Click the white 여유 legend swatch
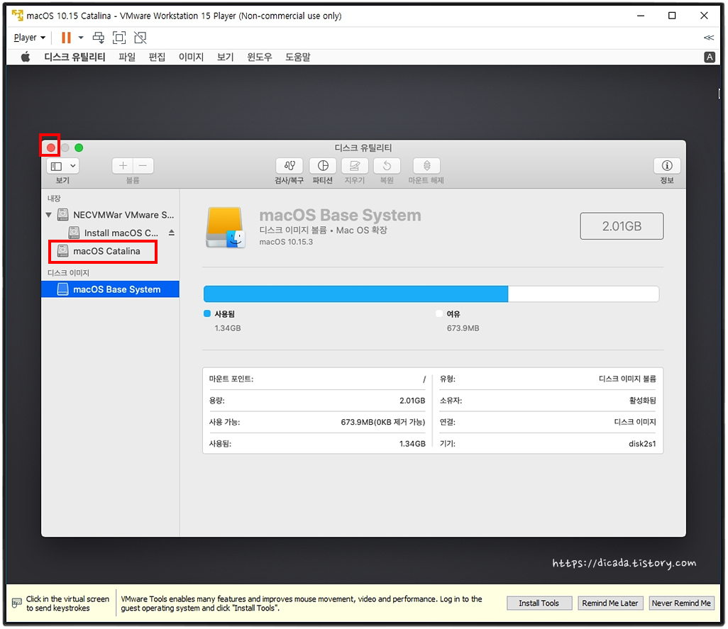728x629 pixels. click(x=439, y=313)
